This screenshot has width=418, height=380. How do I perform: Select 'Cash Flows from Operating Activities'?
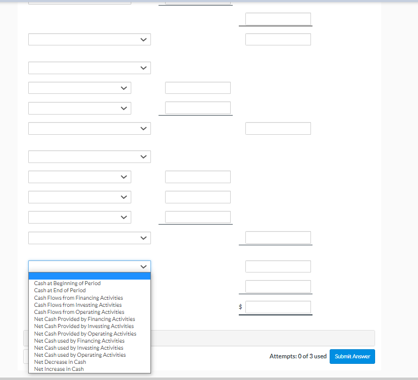(x=89, y=312)
